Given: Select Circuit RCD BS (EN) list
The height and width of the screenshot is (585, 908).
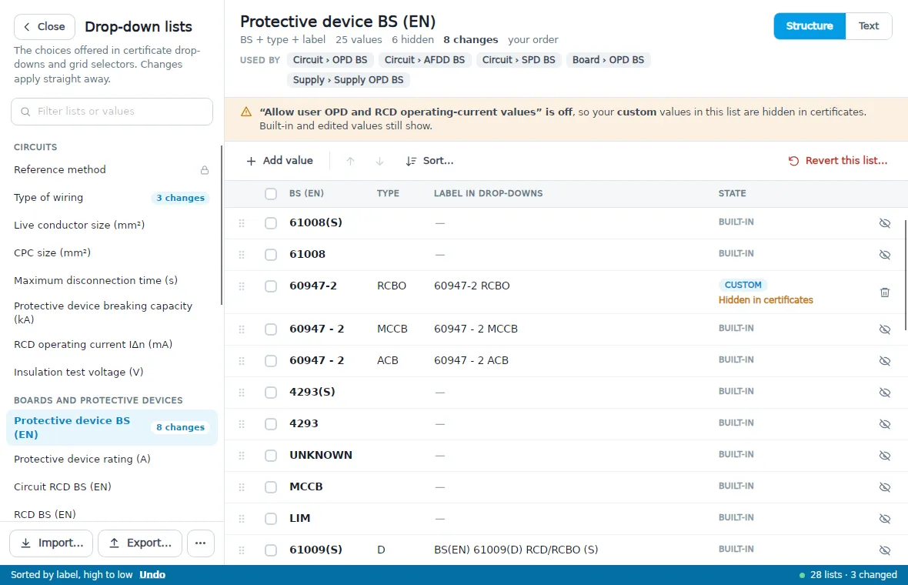Looking at the screenshot, I should click(111, 486).
